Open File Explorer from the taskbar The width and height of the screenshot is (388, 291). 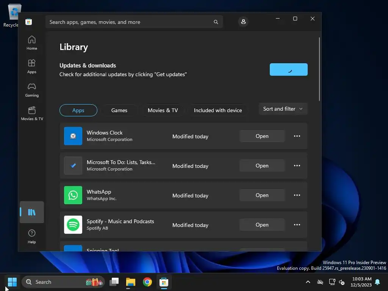click(x=131, y=282)
